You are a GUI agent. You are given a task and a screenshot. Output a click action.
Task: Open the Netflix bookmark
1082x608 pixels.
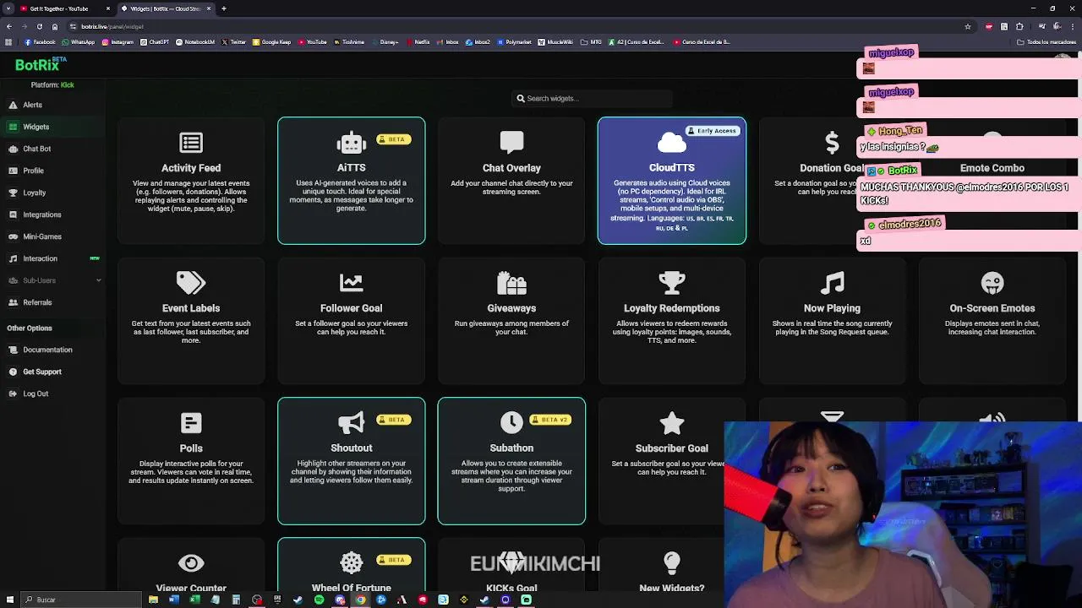418,42
